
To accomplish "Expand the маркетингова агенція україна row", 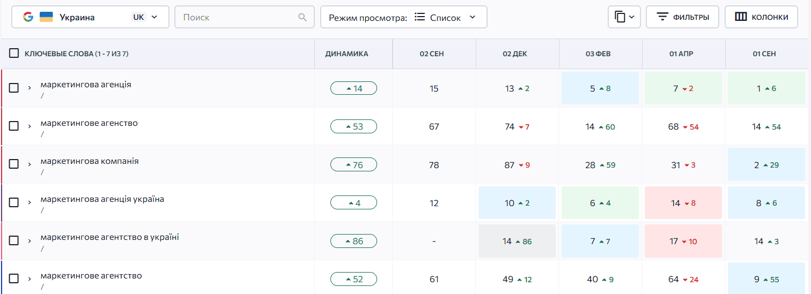I will [x=30, y=203].
